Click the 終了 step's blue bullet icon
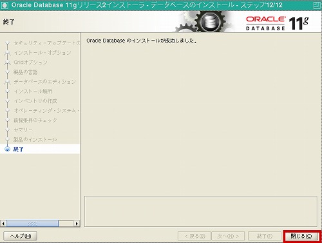The width and height of the screenshot is (322, 243). point(8,149)
